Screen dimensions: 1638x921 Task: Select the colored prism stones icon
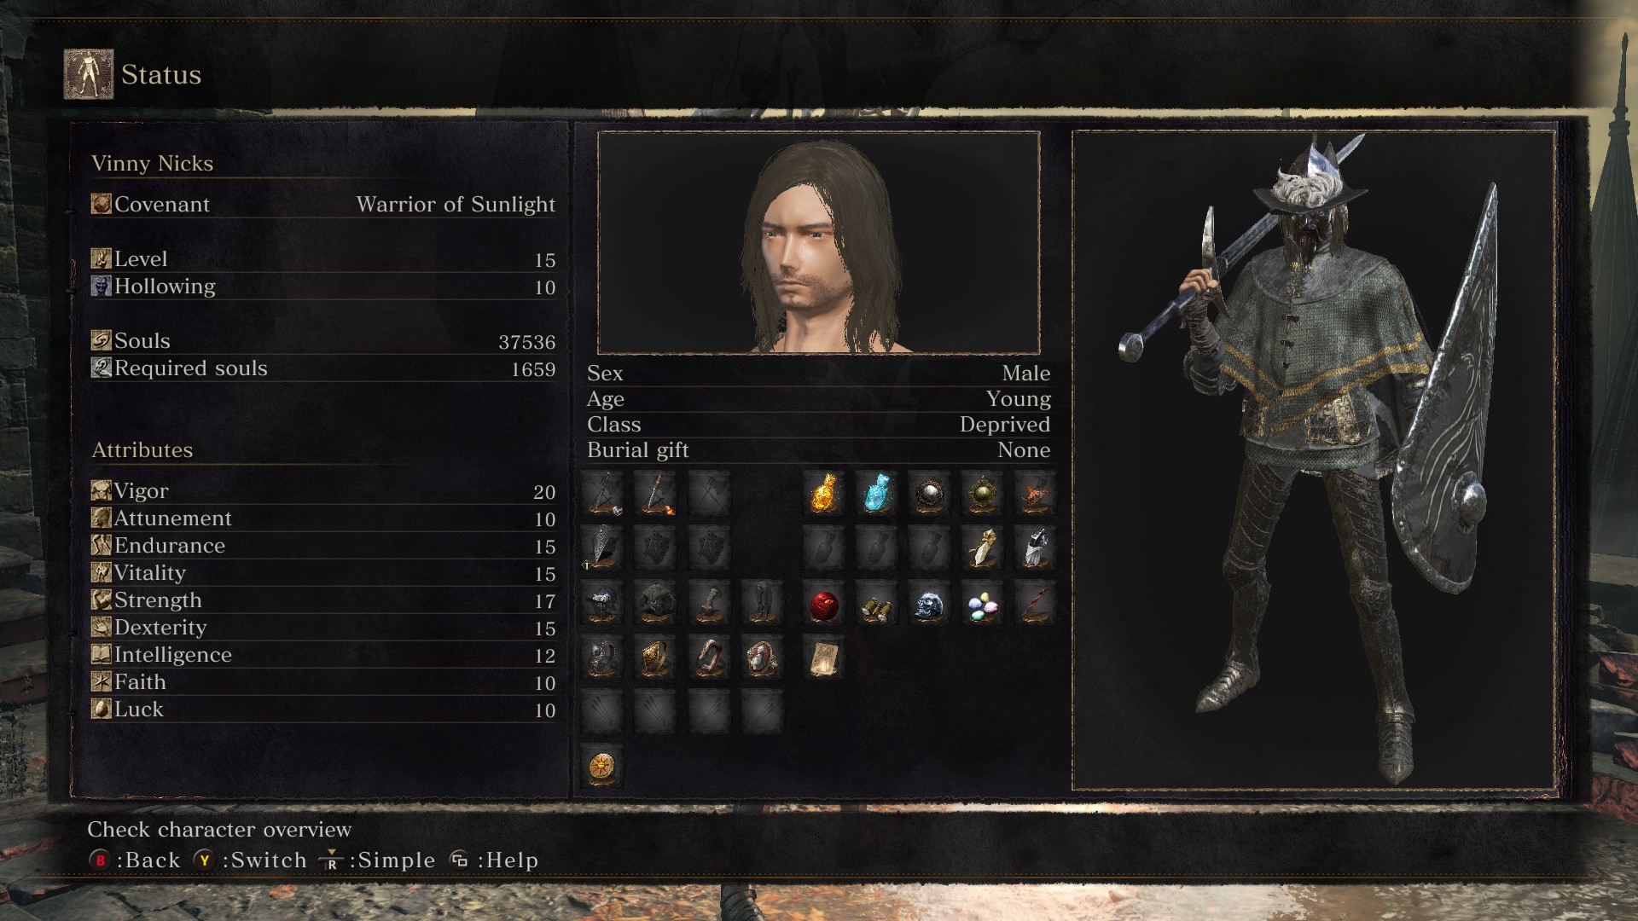point(982,605)
